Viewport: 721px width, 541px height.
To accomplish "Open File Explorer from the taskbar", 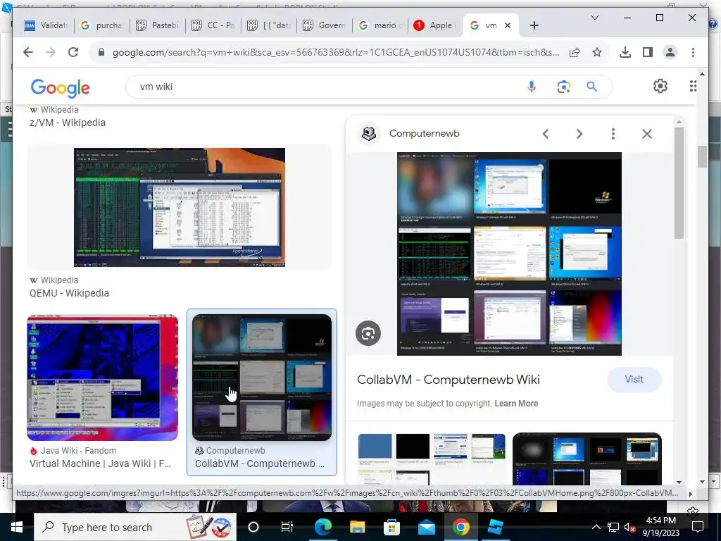I will coord(357,527).
